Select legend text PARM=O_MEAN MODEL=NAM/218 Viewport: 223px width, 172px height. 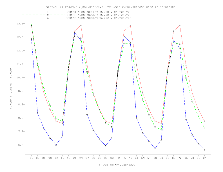(87, 12)
